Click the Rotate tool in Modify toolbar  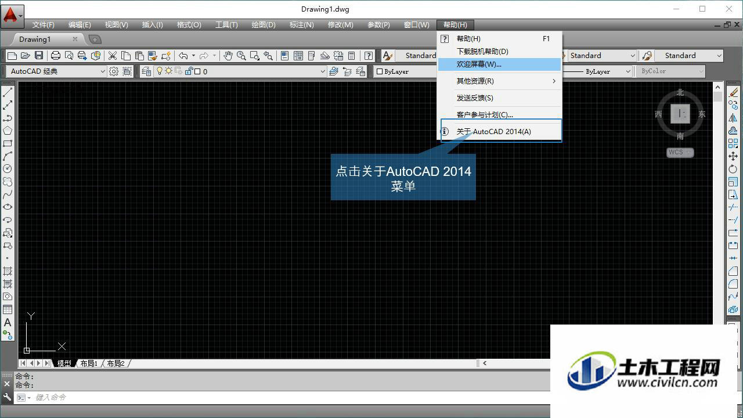point(733,169)
